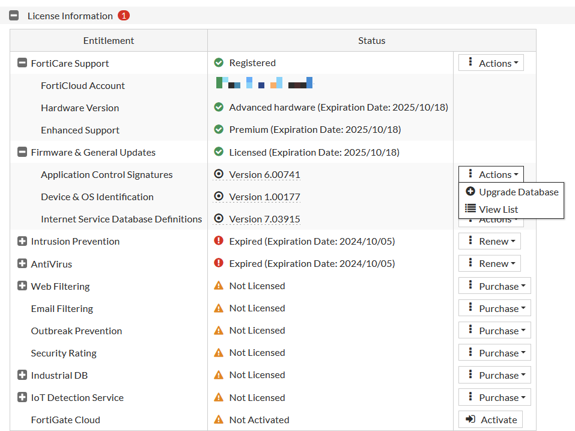The height and width of the screenshot is (431, 575).
Task: Click warning icon beside Not Activated
Action: (x=219, y=419)
